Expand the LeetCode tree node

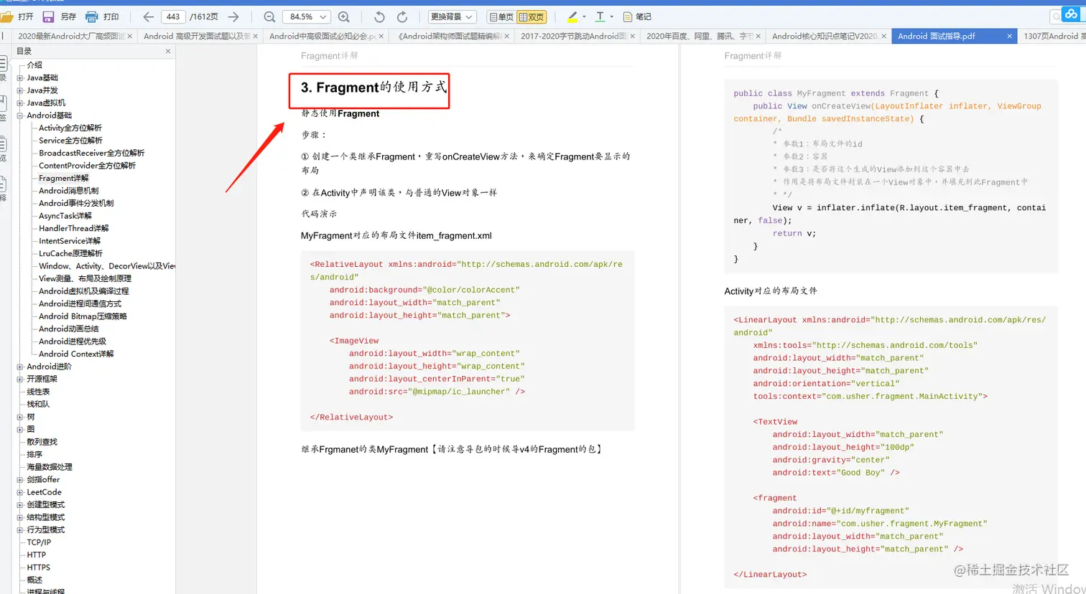click(x=20, y=492)
